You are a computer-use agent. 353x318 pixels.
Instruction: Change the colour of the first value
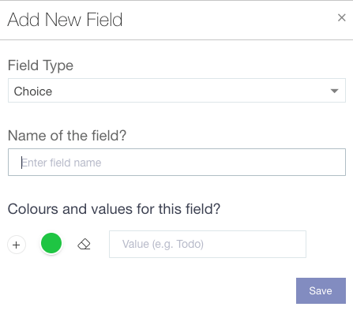[x=51, y=243]
